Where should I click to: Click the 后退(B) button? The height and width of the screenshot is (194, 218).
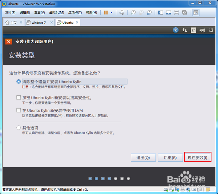(x=170, y=158)
